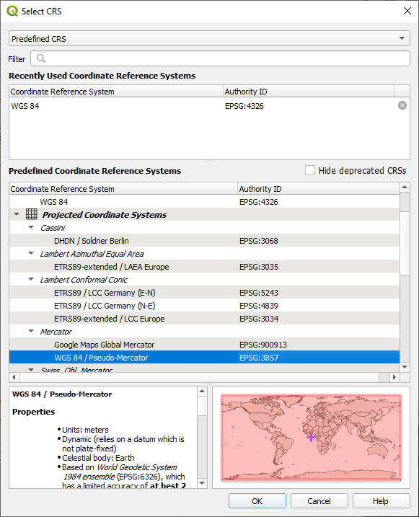Viewport: 419px width, 517px height.
Task: Click properties panel scroll down arrow
Action: 202,483
